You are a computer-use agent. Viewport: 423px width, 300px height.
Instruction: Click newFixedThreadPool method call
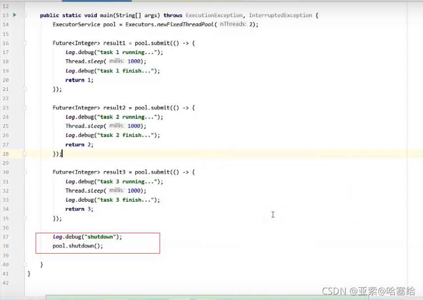point(185,24)
